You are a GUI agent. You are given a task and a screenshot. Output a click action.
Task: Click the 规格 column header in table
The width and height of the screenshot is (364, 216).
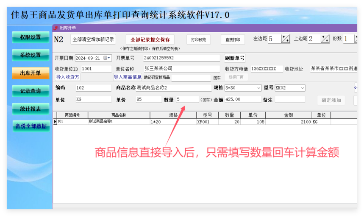(173, 115)
